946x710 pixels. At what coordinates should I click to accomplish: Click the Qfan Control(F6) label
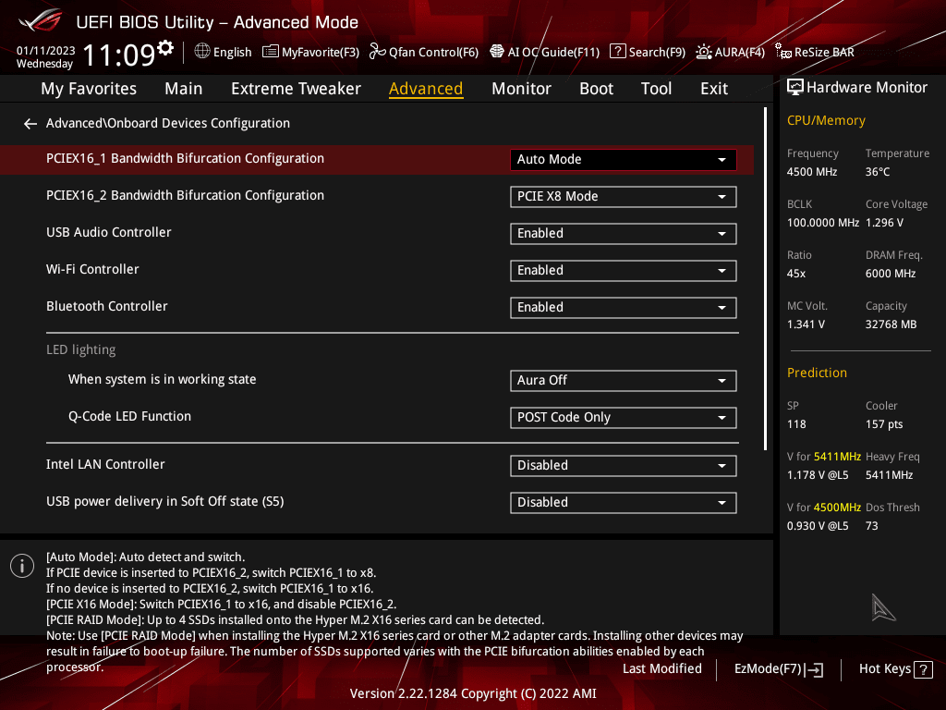coord(433,53)
